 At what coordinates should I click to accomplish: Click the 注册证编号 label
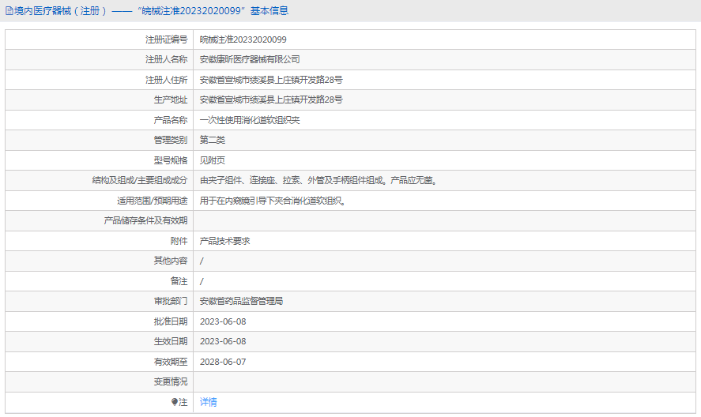pyautogui.click(x=166, y=39)
